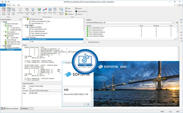
Task: Toggle checkbox for hase Evaluate soil response
Action: tap(30, 33)
